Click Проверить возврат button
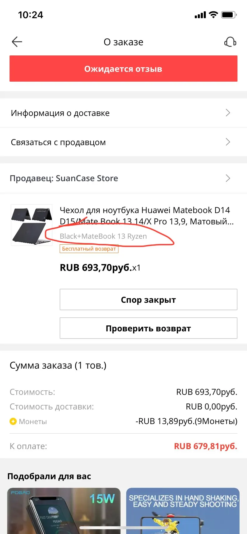247x534 pixels. point(149,328)
